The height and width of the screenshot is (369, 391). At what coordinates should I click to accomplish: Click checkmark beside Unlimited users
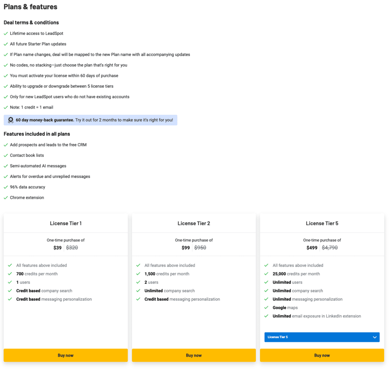[266, 282]
